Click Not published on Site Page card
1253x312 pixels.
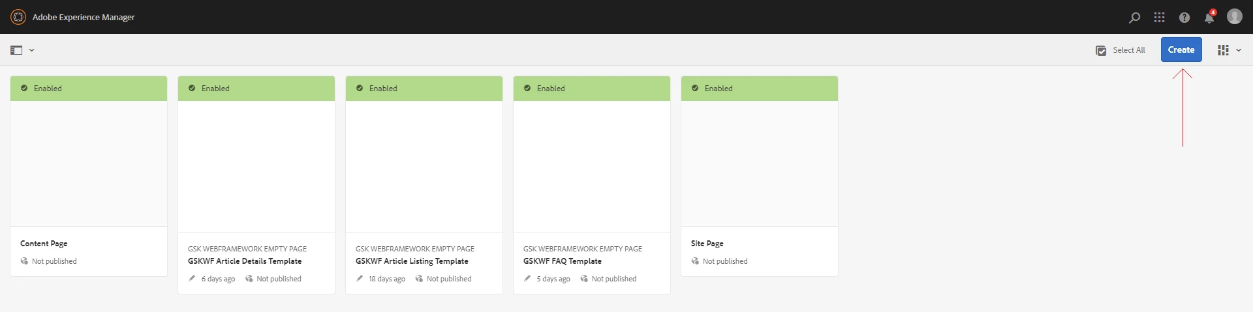pos(725,261)
